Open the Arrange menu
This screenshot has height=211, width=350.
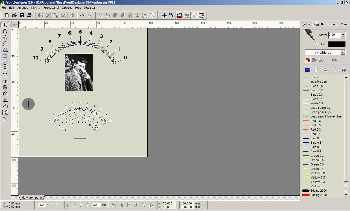(x=23, y=8)
